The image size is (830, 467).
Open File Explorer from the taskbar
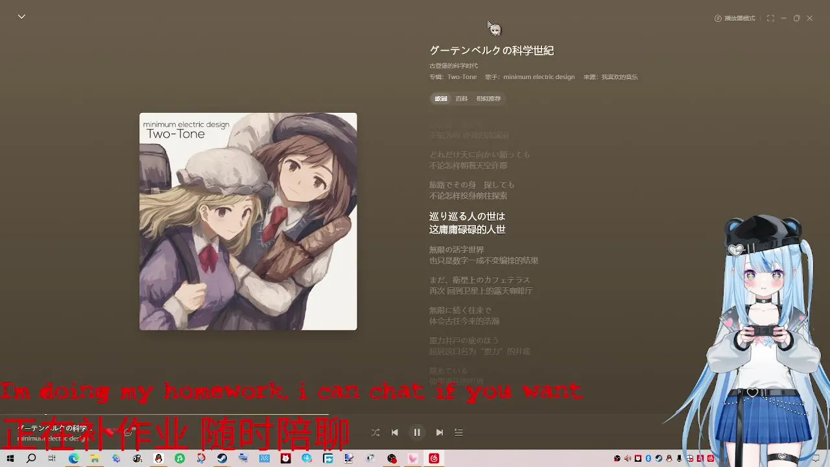click(94, 459)
